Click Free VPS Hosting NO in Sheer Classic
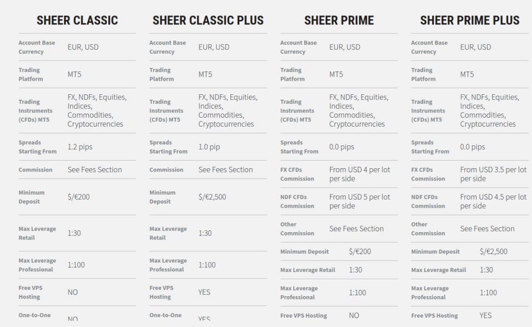 point(73,292)
